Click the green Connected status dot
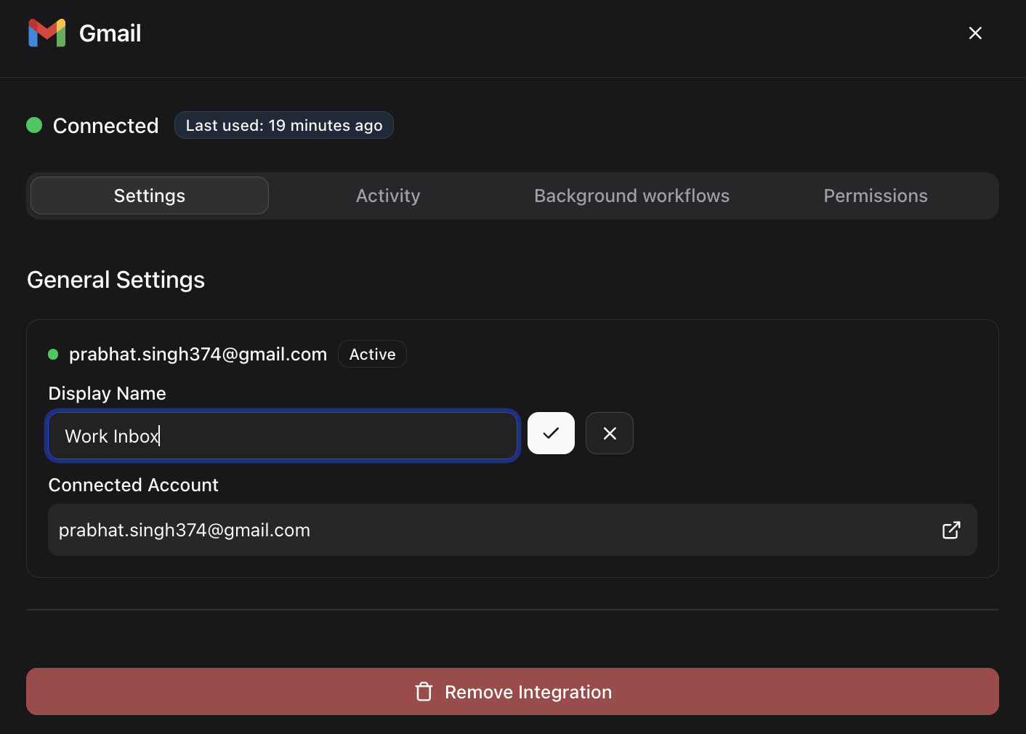 34,125
